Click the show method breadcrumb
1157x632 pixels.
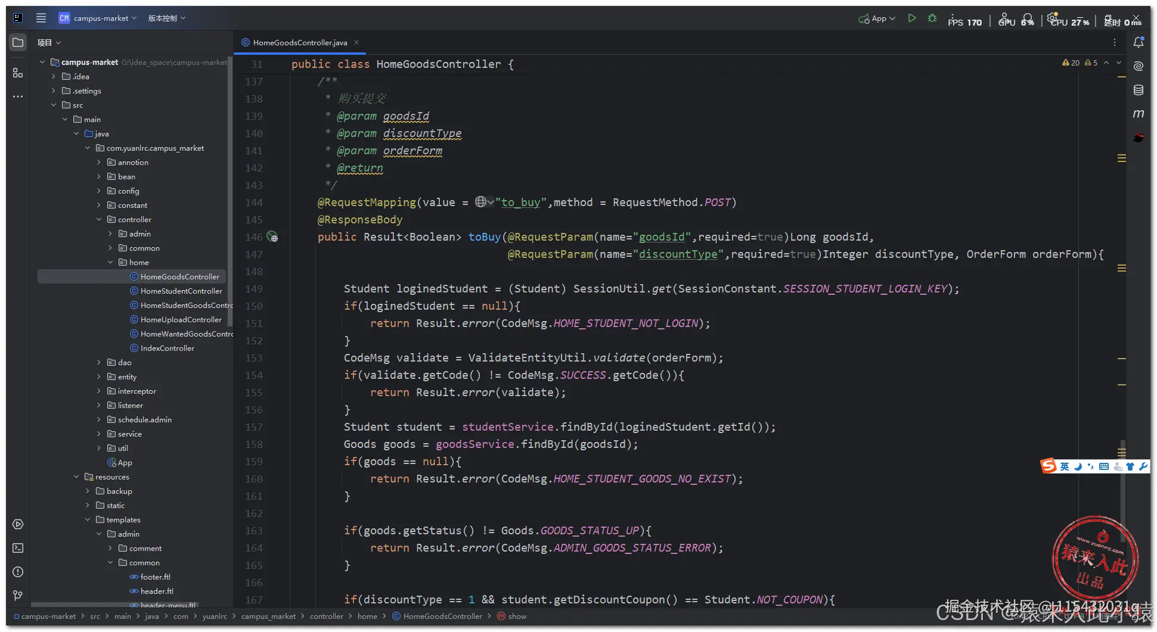pyautogui.click(x=517, y=617)
